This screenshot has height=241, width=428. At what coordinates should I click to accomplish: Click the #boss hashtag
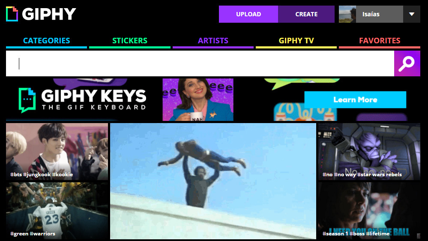pyautogui.click(x=357, y=234)
